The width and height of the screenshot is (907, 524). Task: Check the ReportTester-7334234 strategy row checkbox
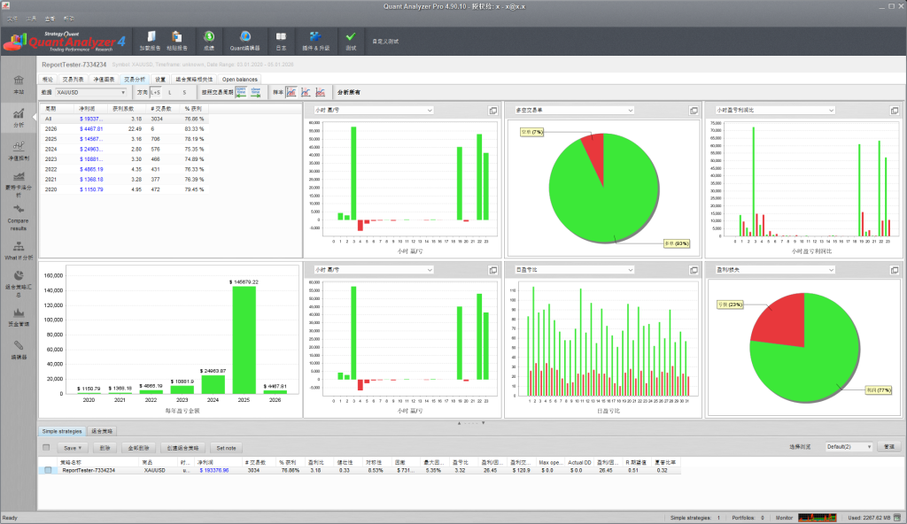point(48,470)
